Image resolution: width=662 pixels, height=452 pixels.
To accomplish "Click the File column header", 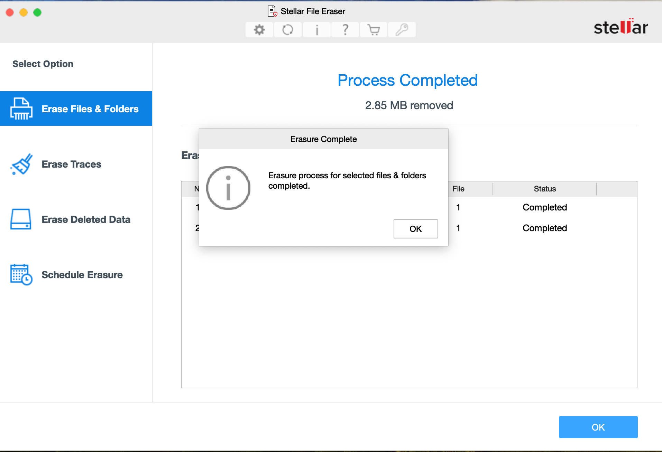I will pyautogui.click(x=458, y=189).
